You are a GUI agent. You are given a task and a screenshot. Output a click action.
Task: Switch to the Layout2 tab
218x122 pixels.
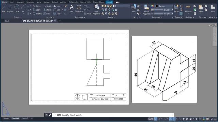(x=25, y=118)
